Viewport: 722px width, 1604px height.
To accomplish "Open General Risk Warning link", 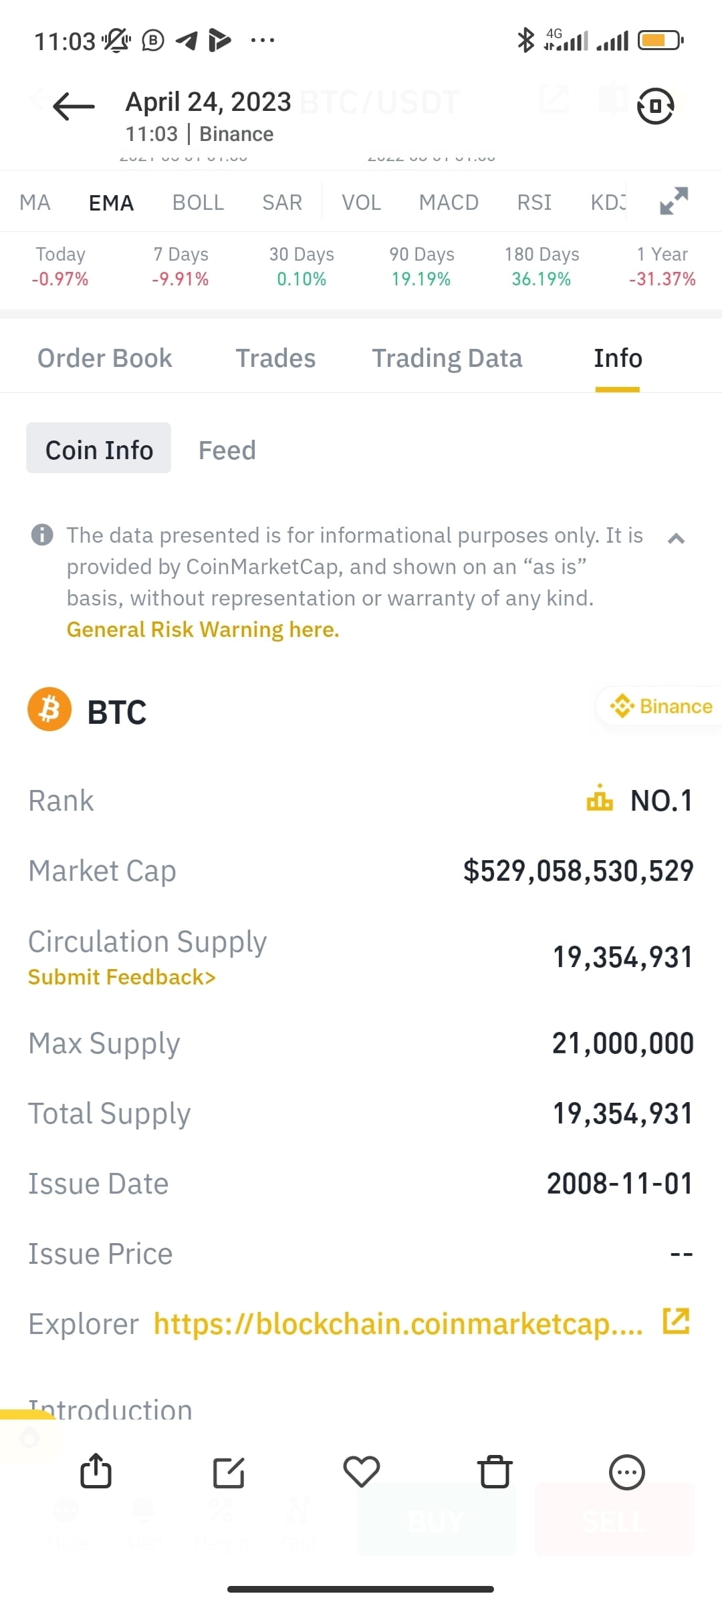I will (x=203, y=630).
